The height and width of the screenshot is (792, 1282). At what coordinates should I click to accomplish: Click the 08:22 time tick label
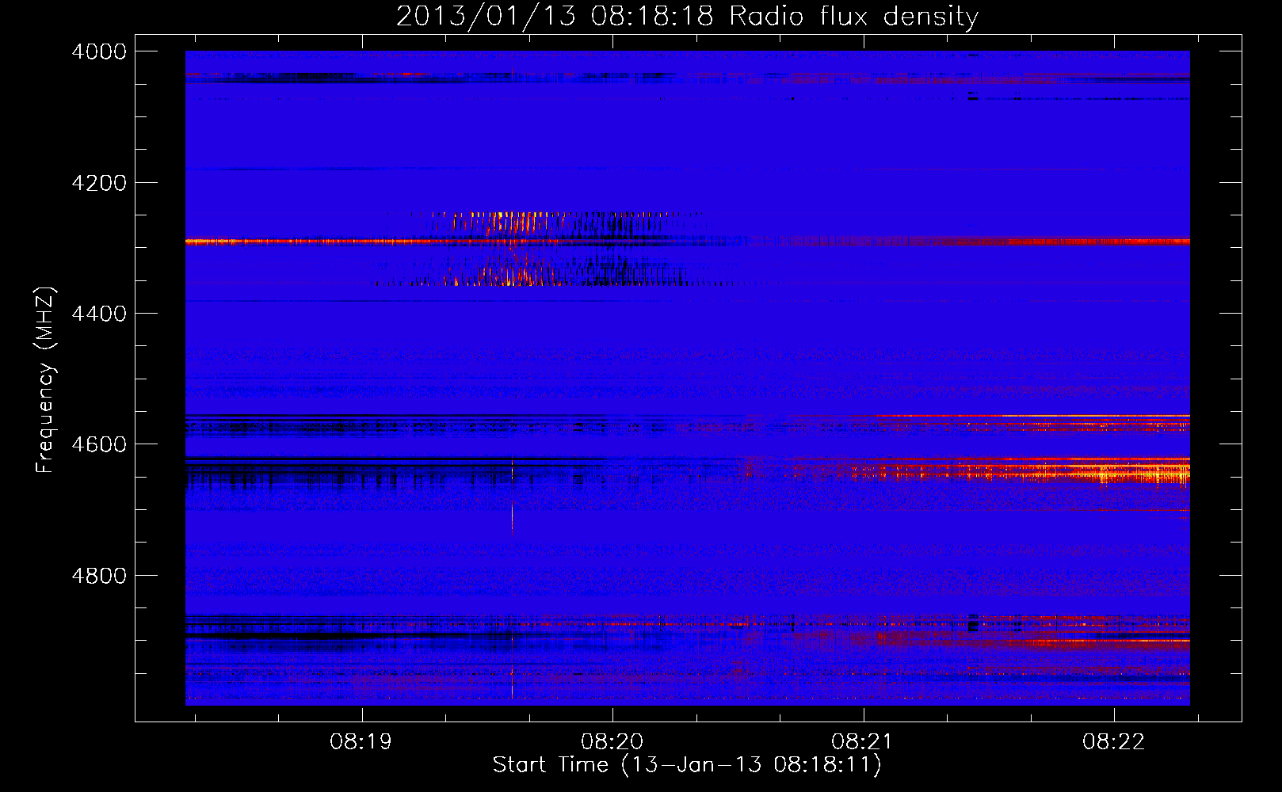pyautogui.click(x=1114, y=742)
